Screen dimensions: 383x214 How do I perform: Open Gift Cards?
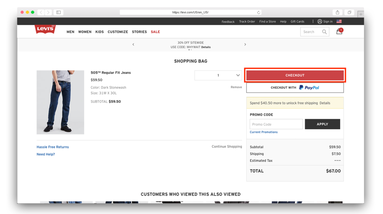pyautogui.click(x=297, y=21)
